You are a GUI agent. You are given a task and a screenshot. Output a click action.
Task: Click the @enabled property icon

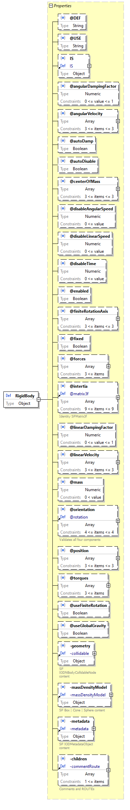tap(63, 291)
